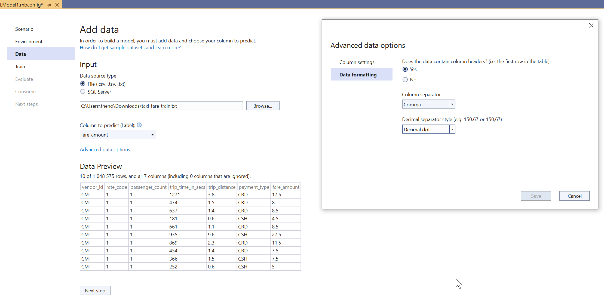Viewport: 604px width, 297px height.
Task: Select No for column headers
Action: click(x=405, y=80)
